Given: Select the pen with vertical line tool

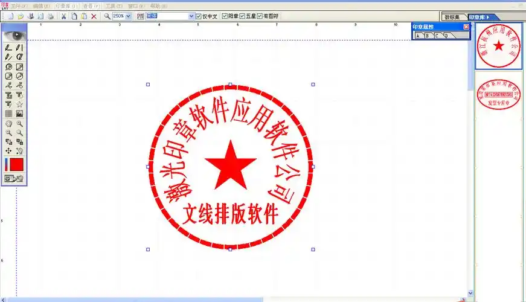Looking at the screenshot, I should 19,48.
